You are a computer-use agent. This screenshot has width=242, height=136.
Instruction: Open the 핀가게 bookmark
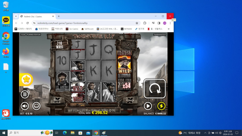point(140,29)
